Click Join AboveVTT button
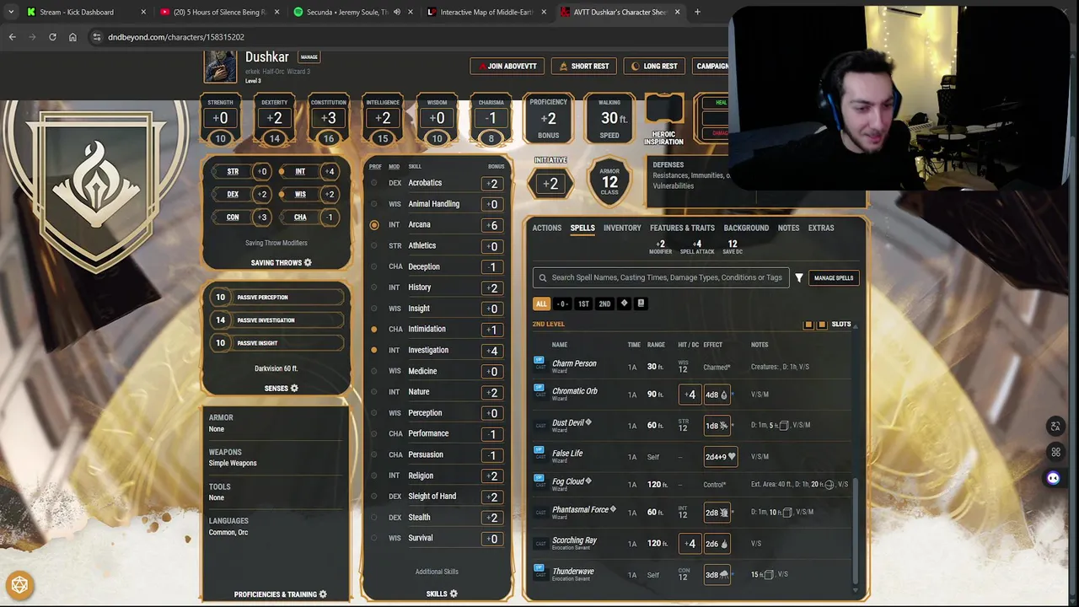 point(507,66)
